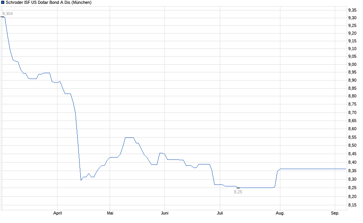Select the April month label on axis

click(x=58, y=213)
